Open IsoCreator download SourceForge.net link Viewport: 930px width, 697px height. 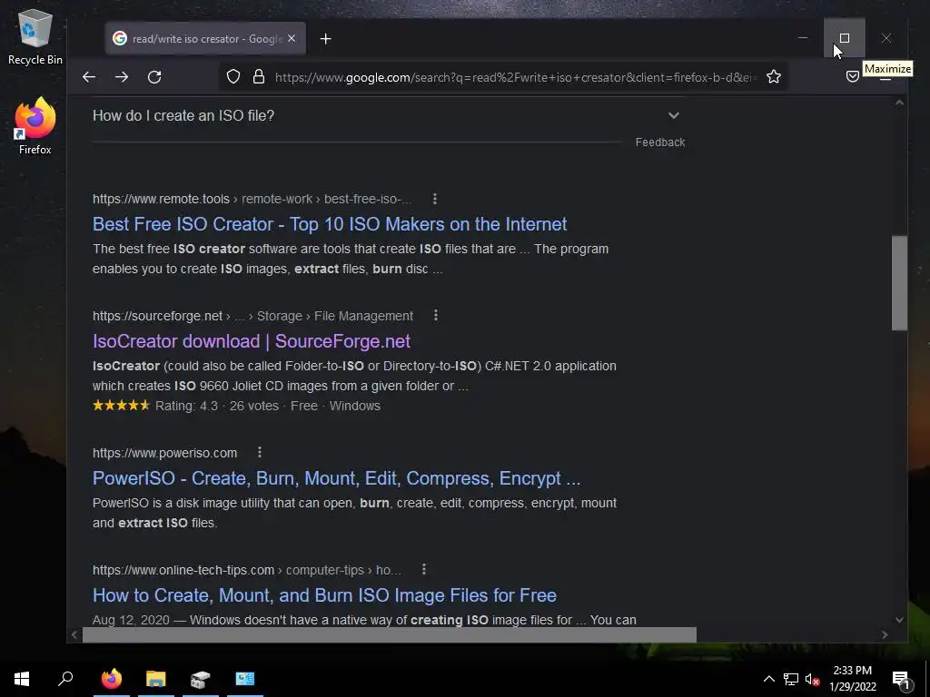(252, 341)
